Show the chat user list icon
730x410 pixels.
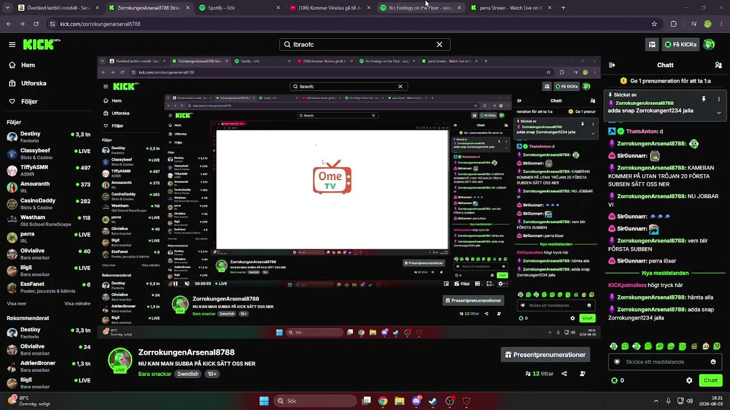coord(718,65)
